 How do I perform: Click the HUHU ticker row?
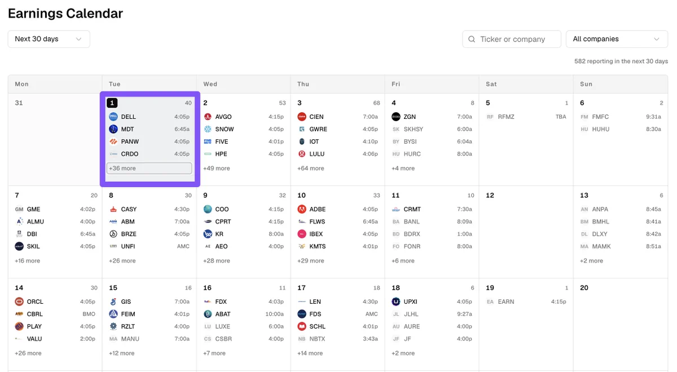pyautogui.click(x=620, y=129)
